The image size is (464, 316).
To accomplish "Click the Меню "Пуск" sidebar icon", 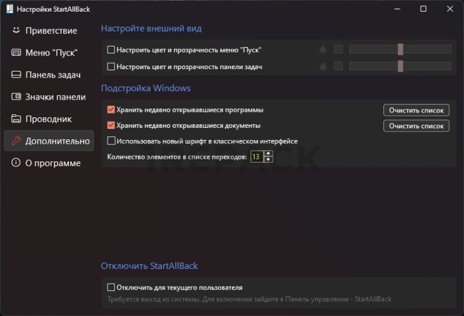I will click(x=16, y=53).
